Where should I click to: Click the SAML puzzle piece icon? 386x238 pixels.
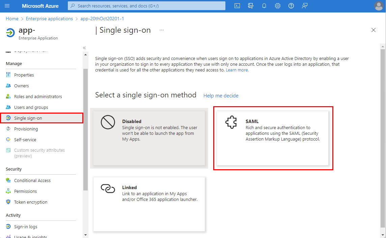[x=231, y=122]
